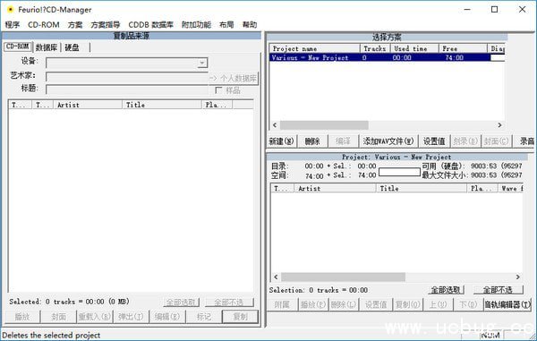Viewport: 537px width, 341px height.
Task: Switch to the 数据库 source tab
Action: (x=47, y=47)
